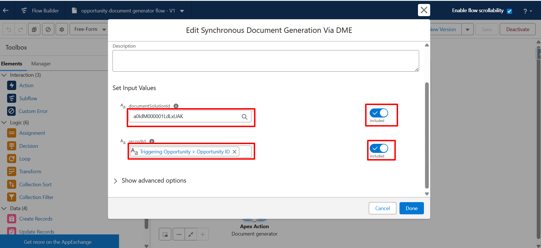The height and width of the screenshot is (248, 541).
Task: Collapse the Interaction (3) section
Action: 4,75
